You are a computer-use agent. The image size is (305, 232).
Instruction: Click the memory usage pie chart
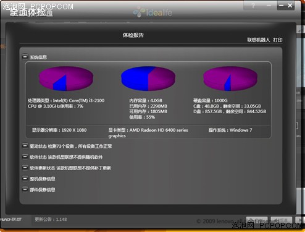tap(148, 79)
